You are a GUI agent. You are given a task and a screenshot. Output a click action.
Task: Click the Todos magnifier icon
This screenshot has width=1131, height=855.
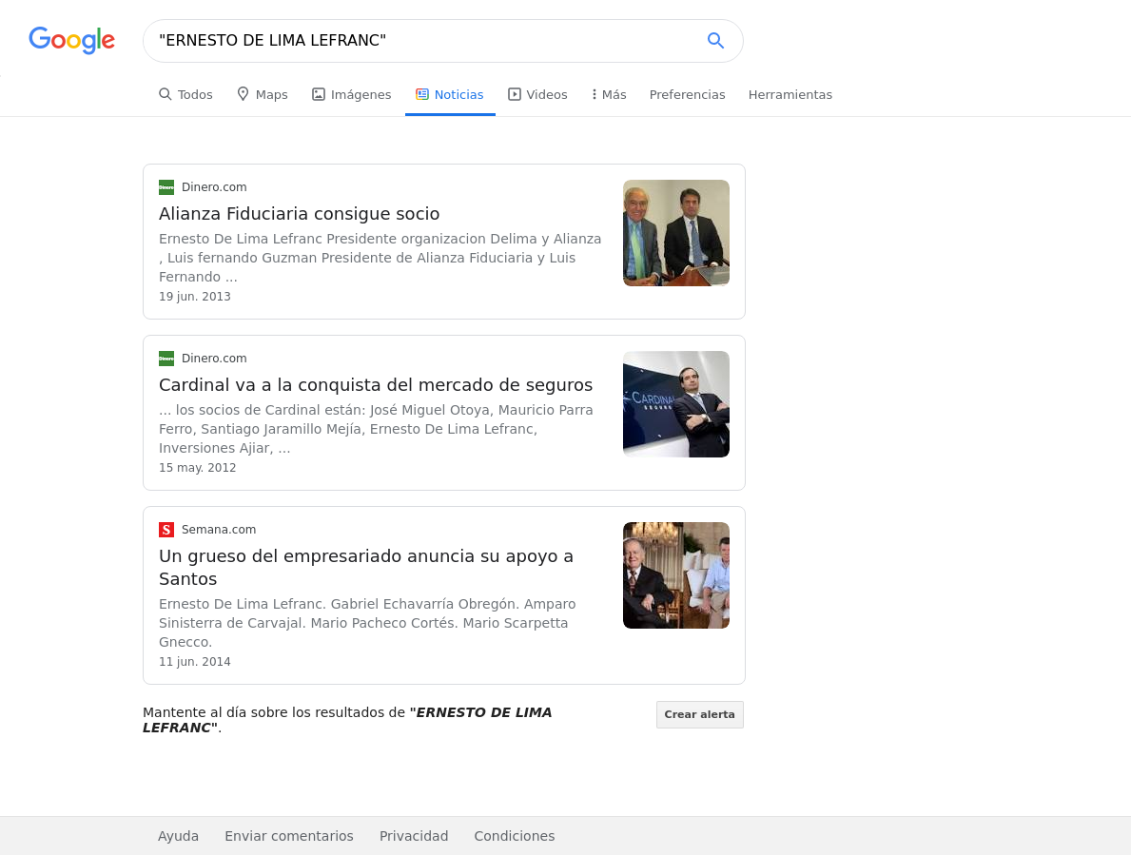166,94
